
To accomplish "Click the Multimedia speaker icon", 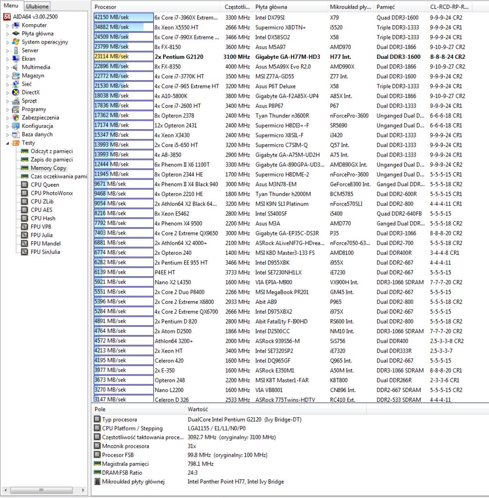I will [x=16, y=67].
